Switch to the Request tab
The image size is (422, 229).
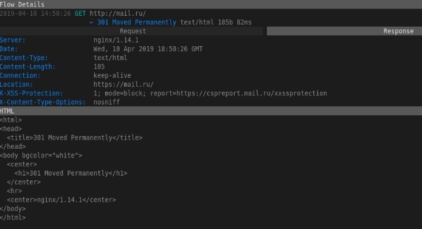133,31
